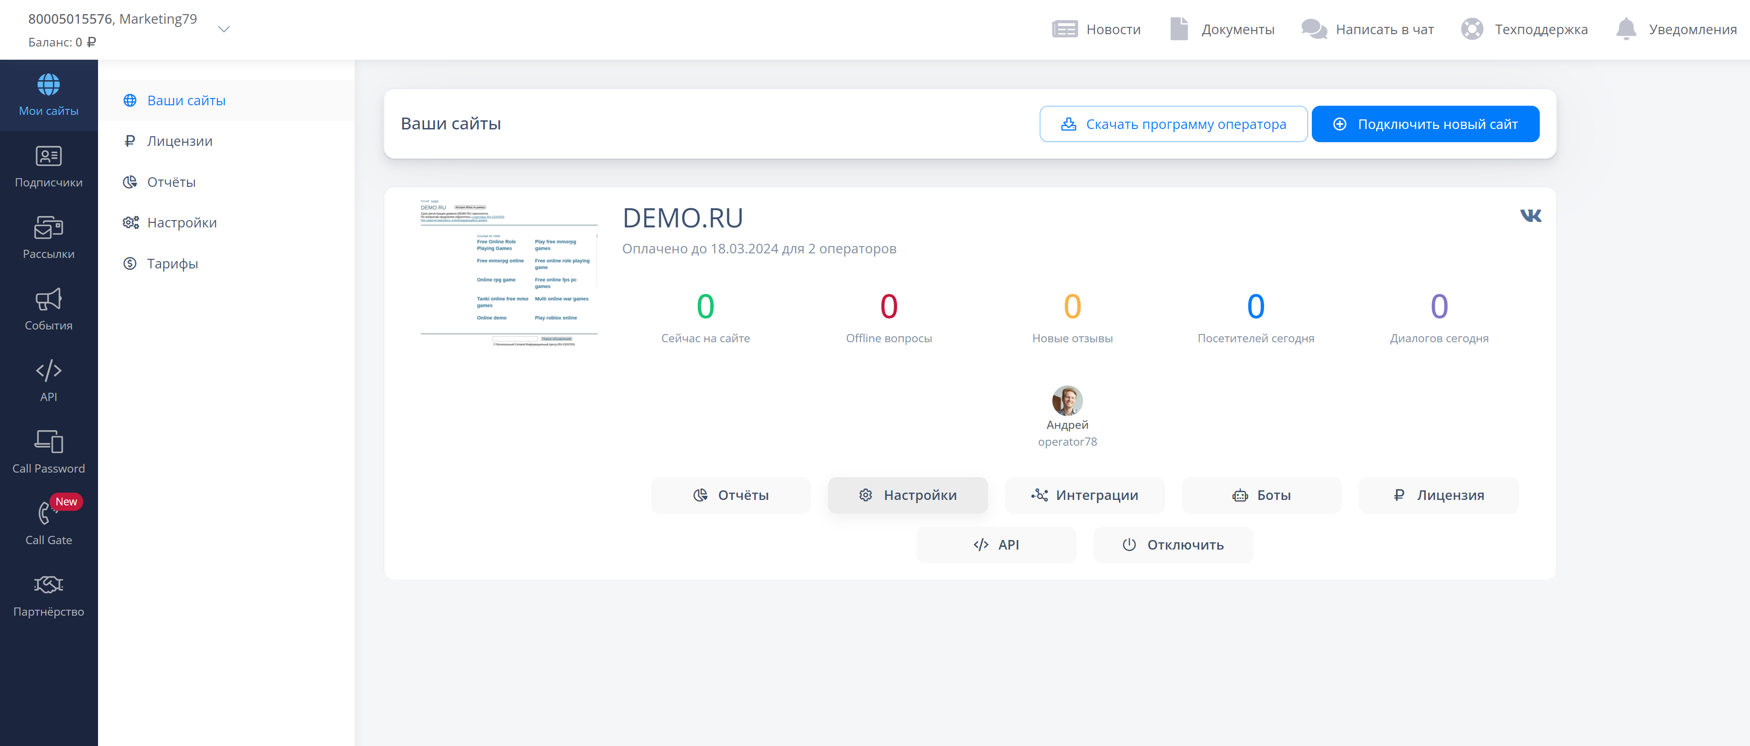Image resolution: width=1750 pixels, height=746 pixels.
Task: Expand the account dropdown chevron
Action: point(223,29)
